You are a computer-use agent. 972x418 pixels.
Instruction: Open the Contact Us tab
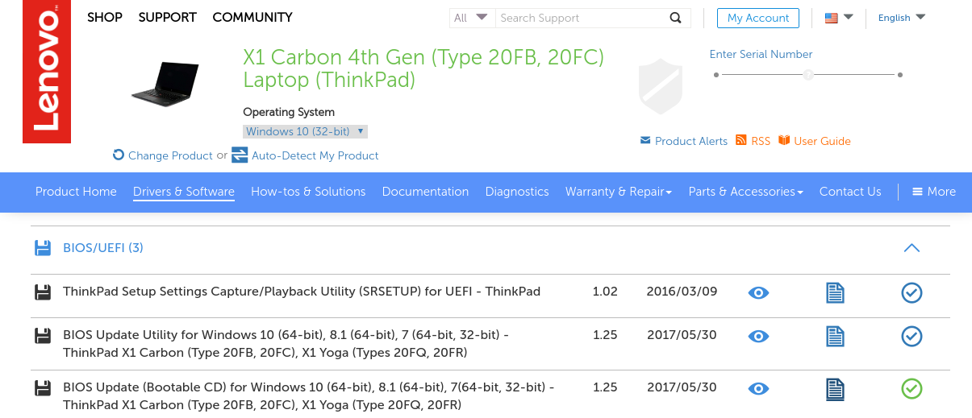click(x=850, y=192)
